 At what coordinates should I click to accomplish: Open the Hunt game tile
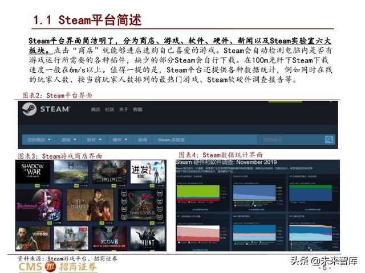coord(148,238)
